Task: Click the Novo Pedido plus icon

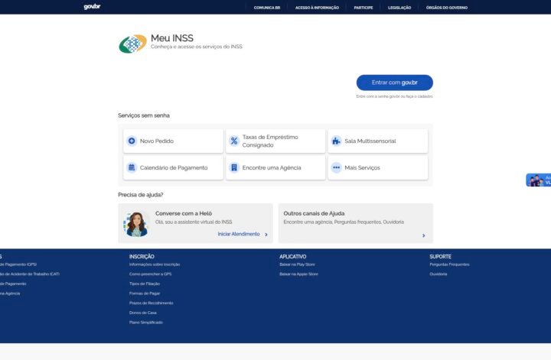Action: point(132,141)
